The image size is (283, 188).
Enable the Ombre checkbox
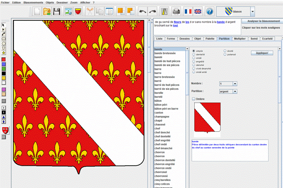tap(194, 99)
